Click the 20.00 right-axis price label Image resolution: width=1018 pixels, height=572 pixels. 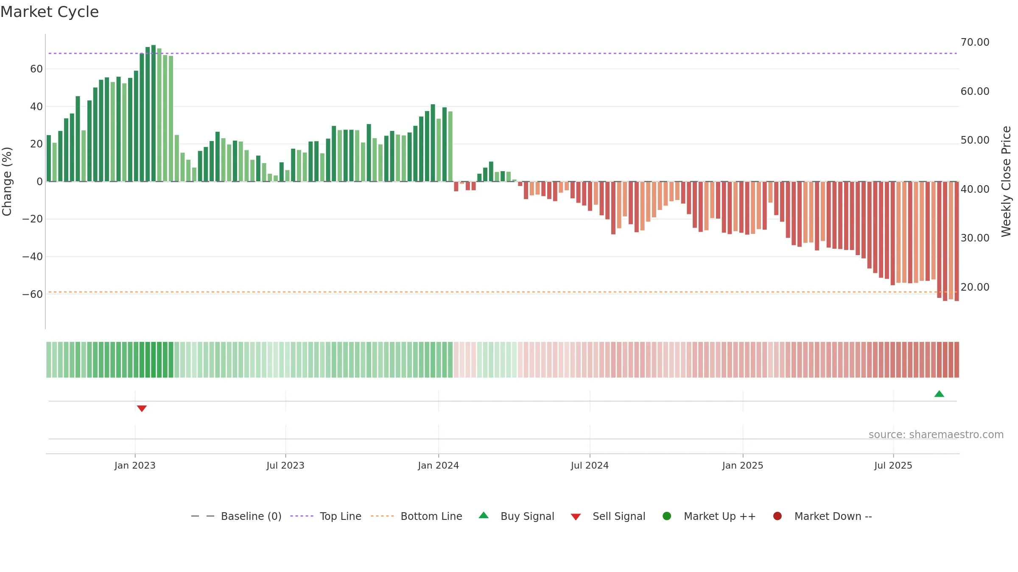click(975, 287)
